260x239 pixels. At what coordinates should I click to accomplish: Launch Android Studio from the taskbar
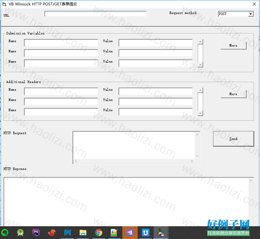point(20,233)
